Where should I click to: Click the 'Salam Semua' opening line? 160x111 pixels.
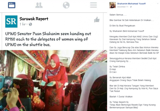[x=118, y=15]
